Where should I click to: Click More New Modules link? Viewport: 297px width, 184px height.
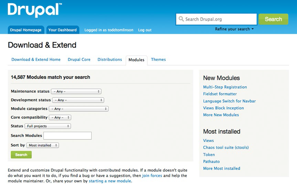pyautogui.click(x=221, y=115)
